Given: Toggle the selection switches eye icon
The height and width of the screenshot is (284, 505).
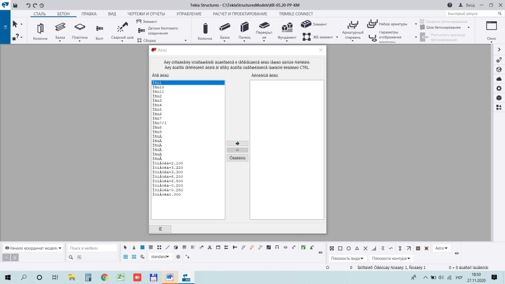Looking at the screenshot, I should coord(320,252).
